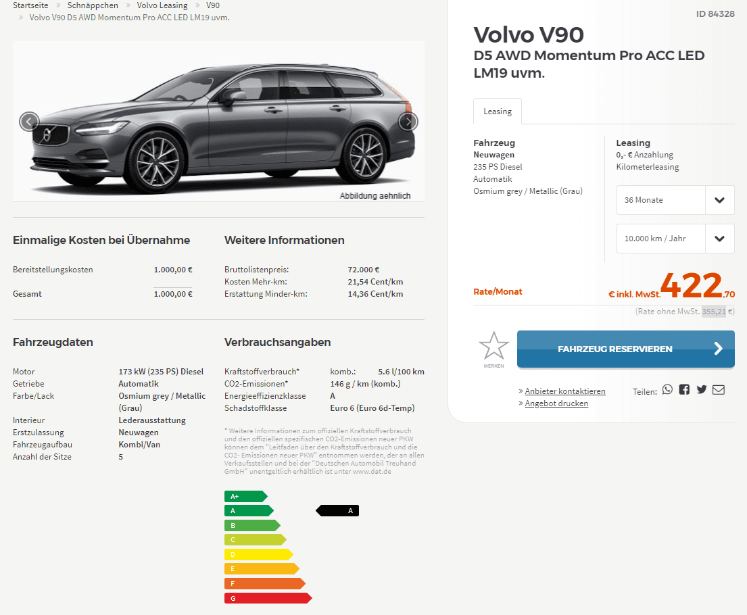The image size is (747, 615).
Task: Click the red G efficiency class bar
Action: [x=268, y=598]
